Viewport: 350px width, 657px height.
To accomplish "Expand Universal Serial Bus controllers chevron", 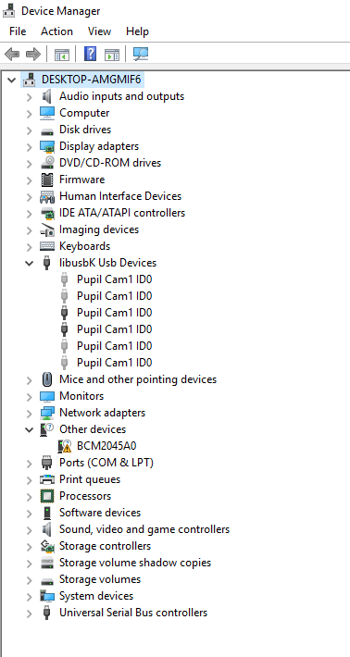I will (x=29, y=614).
